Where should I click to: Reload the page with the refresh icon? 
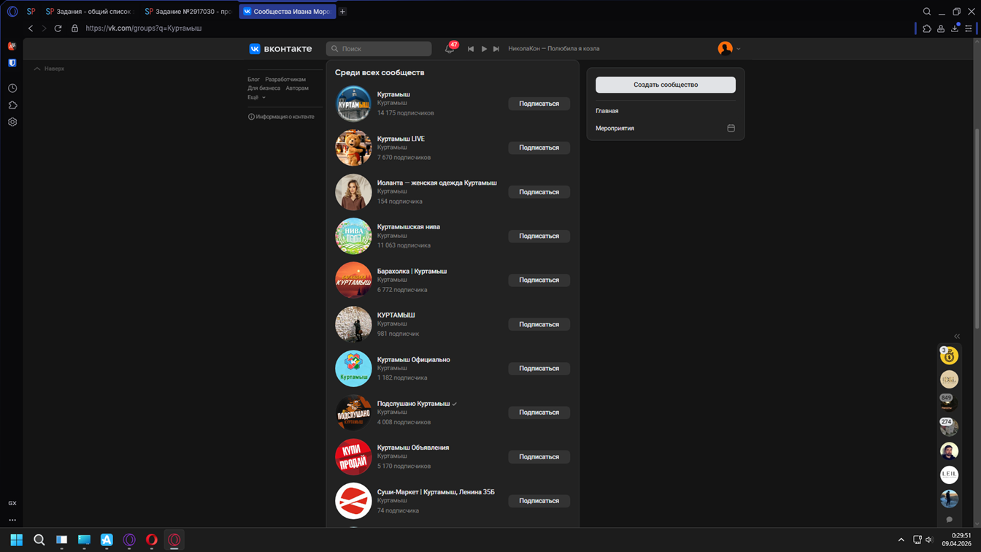[58, 28]
